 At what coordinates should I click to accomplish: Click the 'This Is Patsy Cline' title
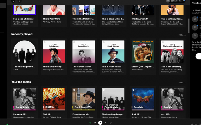point(52,19)
